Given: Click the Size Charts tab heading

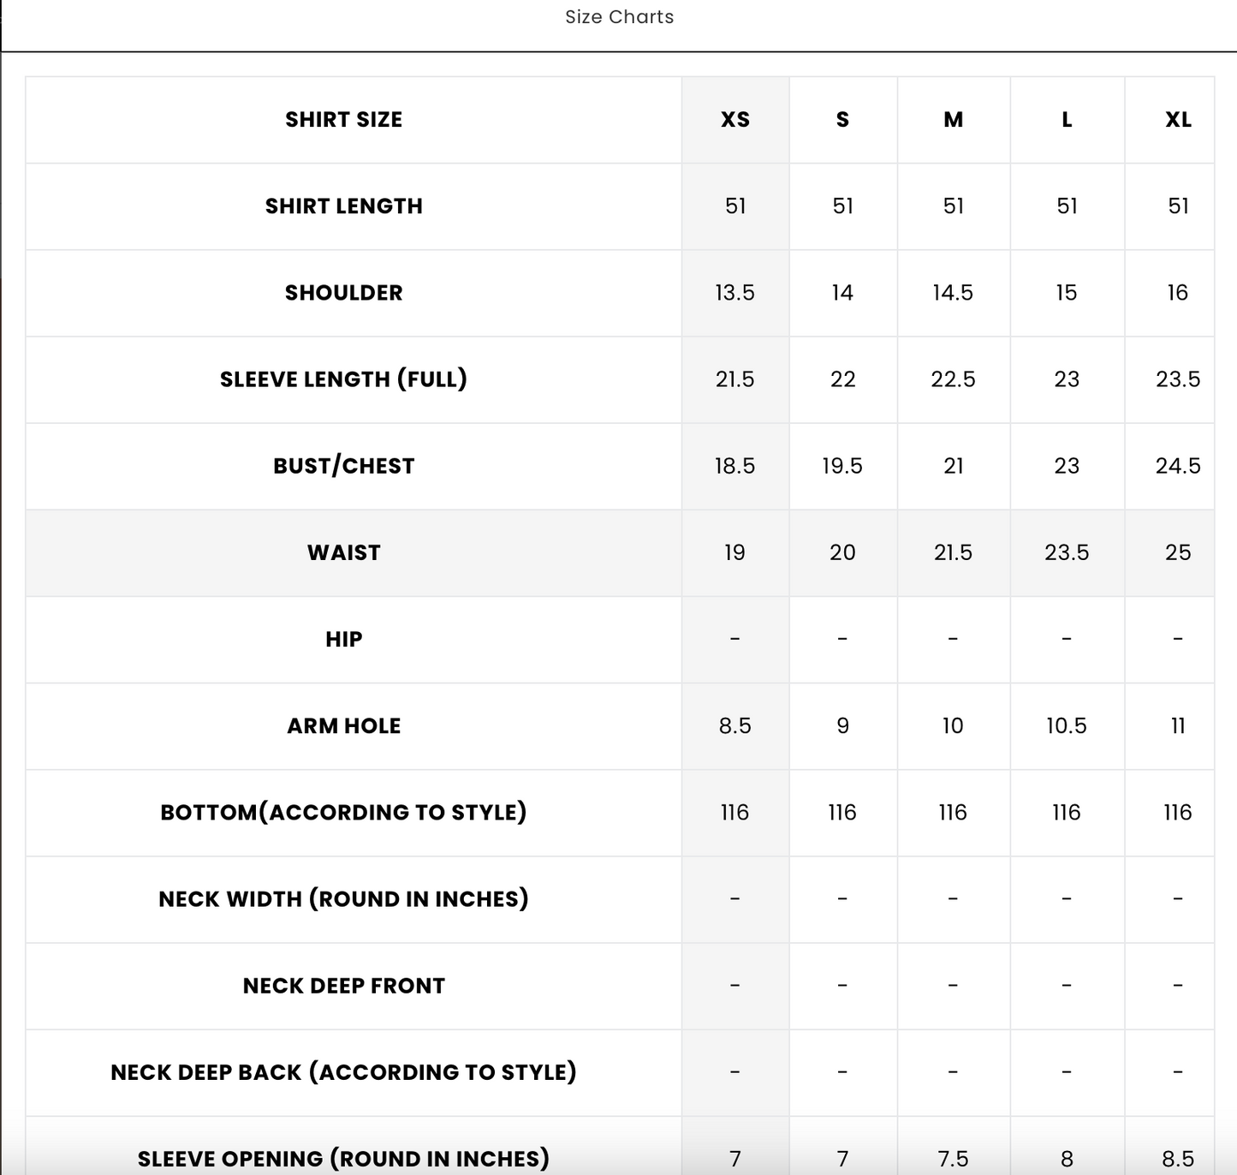Looking at the screenshot, I should 619,17.
